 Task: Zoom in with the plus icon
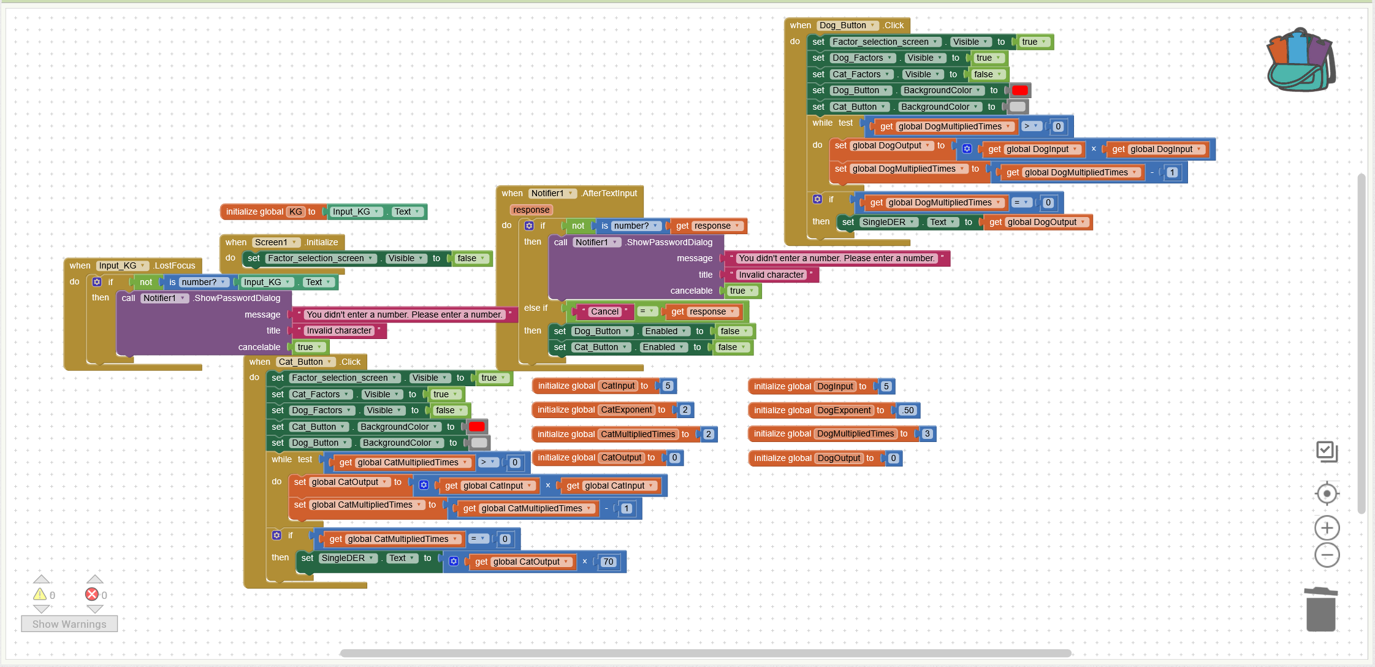click(1327, 528)
